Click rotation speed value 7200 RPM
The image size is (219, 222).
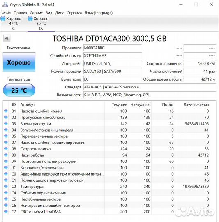(200, 64)
